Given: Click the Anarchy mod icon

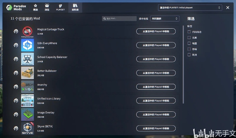Looking at the screenshot, I should 27,87.
